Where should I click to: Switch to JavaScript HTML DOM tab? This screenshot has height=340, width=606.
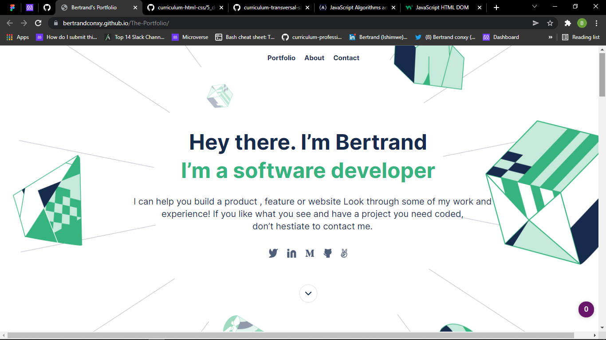pyautogui.click(x=442, y=8)
